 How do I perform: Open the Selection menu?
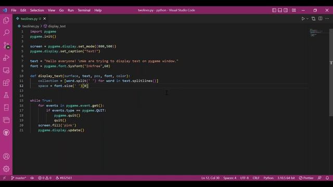click(x=37, y=10)
